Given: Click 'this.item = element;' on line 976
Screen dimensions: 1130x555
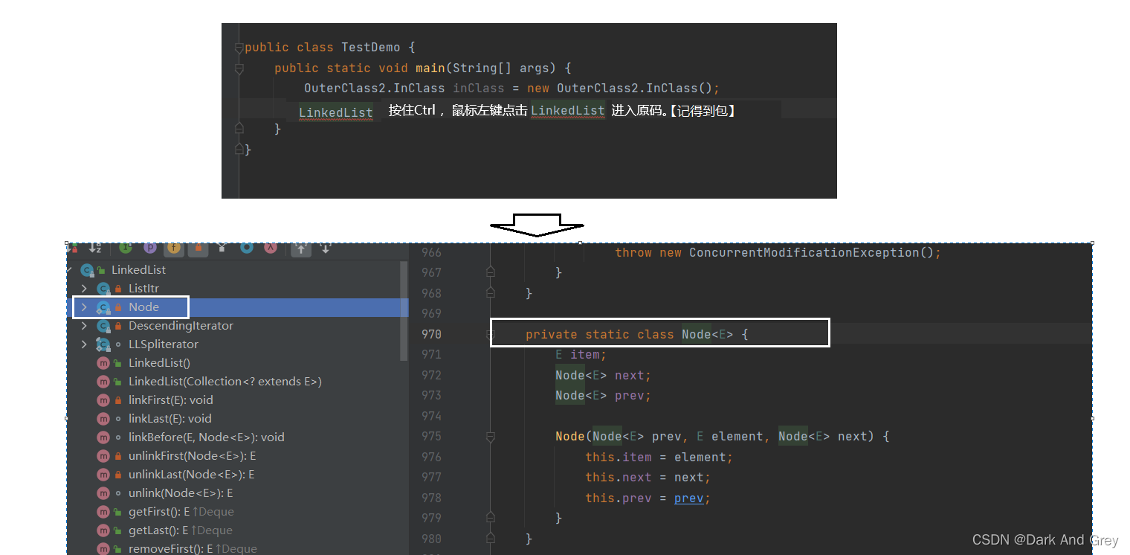Looking at the screenshot, I should pyautogui.click(x=659, y=457).
